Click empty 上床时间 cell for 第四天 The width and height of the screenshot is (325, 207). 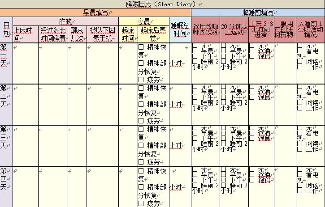click(x=26, y=187)
